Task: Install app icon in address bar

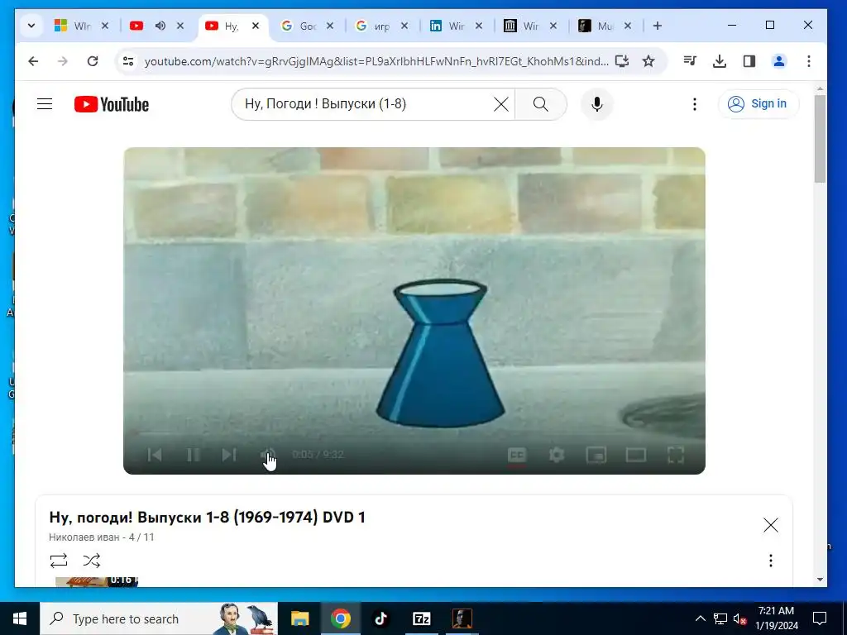Action: (622, 61)
